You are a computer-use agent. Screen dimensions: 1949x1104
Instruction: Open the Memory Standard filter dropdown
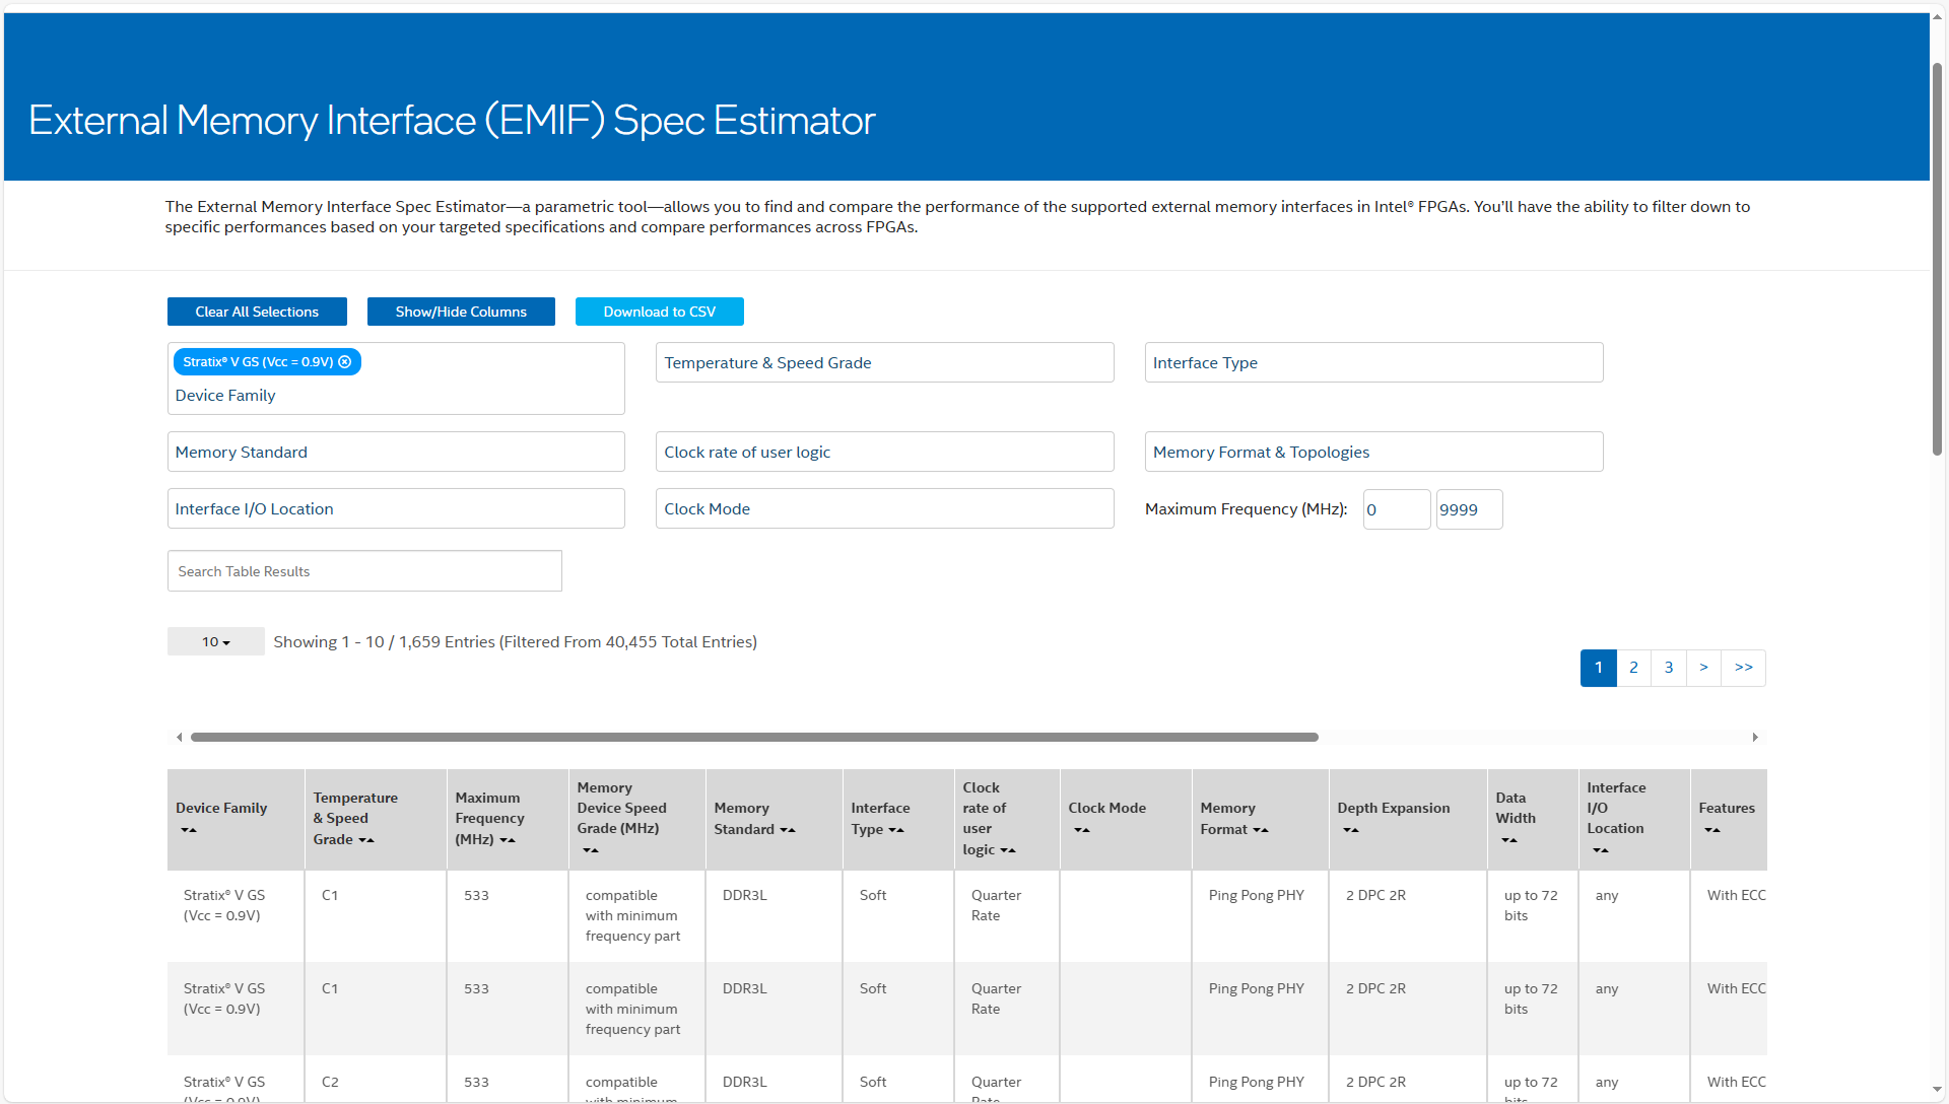396,452
